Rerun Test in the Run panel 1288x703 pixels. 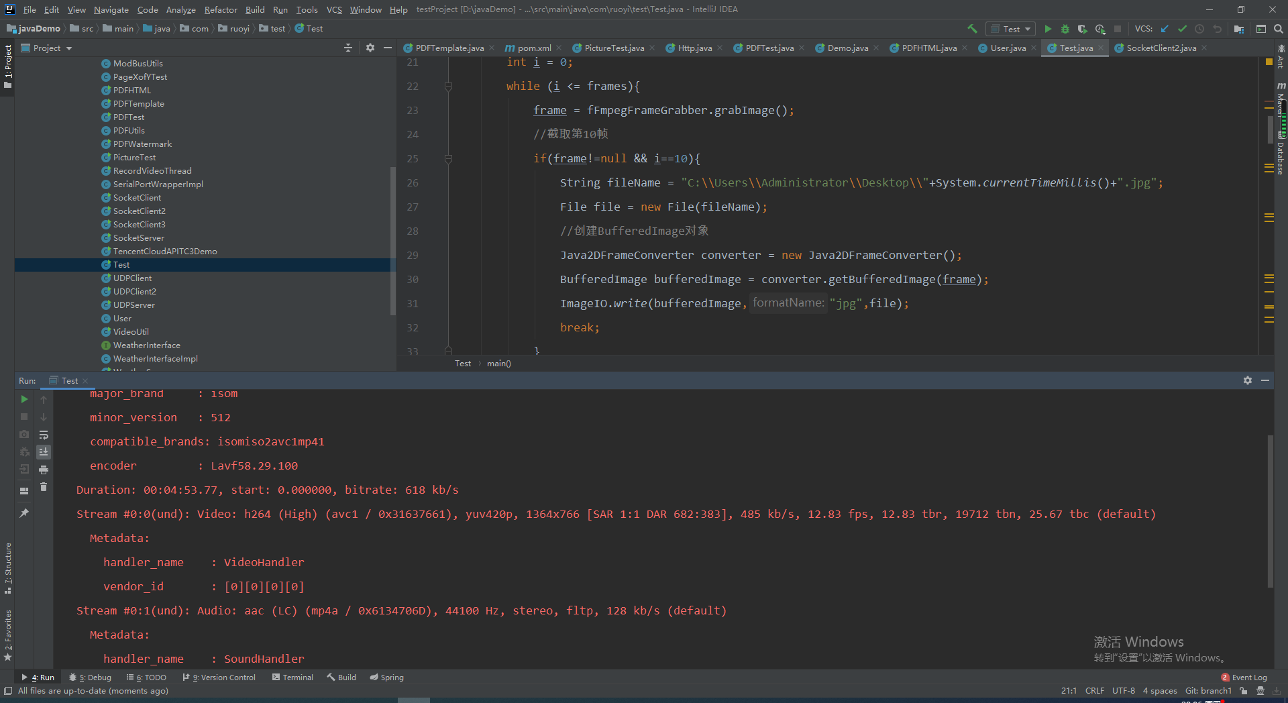pos(24,399)
